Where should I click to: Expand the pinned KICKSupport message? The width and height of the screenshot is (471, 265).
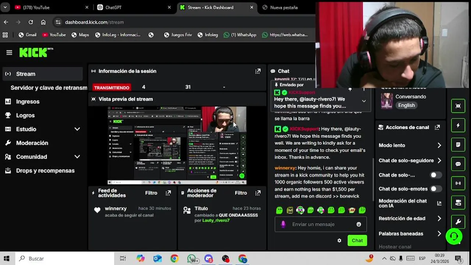click(x=364, y=101)
